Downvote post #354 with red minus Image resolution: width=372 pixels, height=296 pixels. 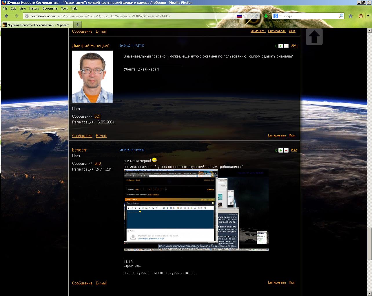click(286, 46)
